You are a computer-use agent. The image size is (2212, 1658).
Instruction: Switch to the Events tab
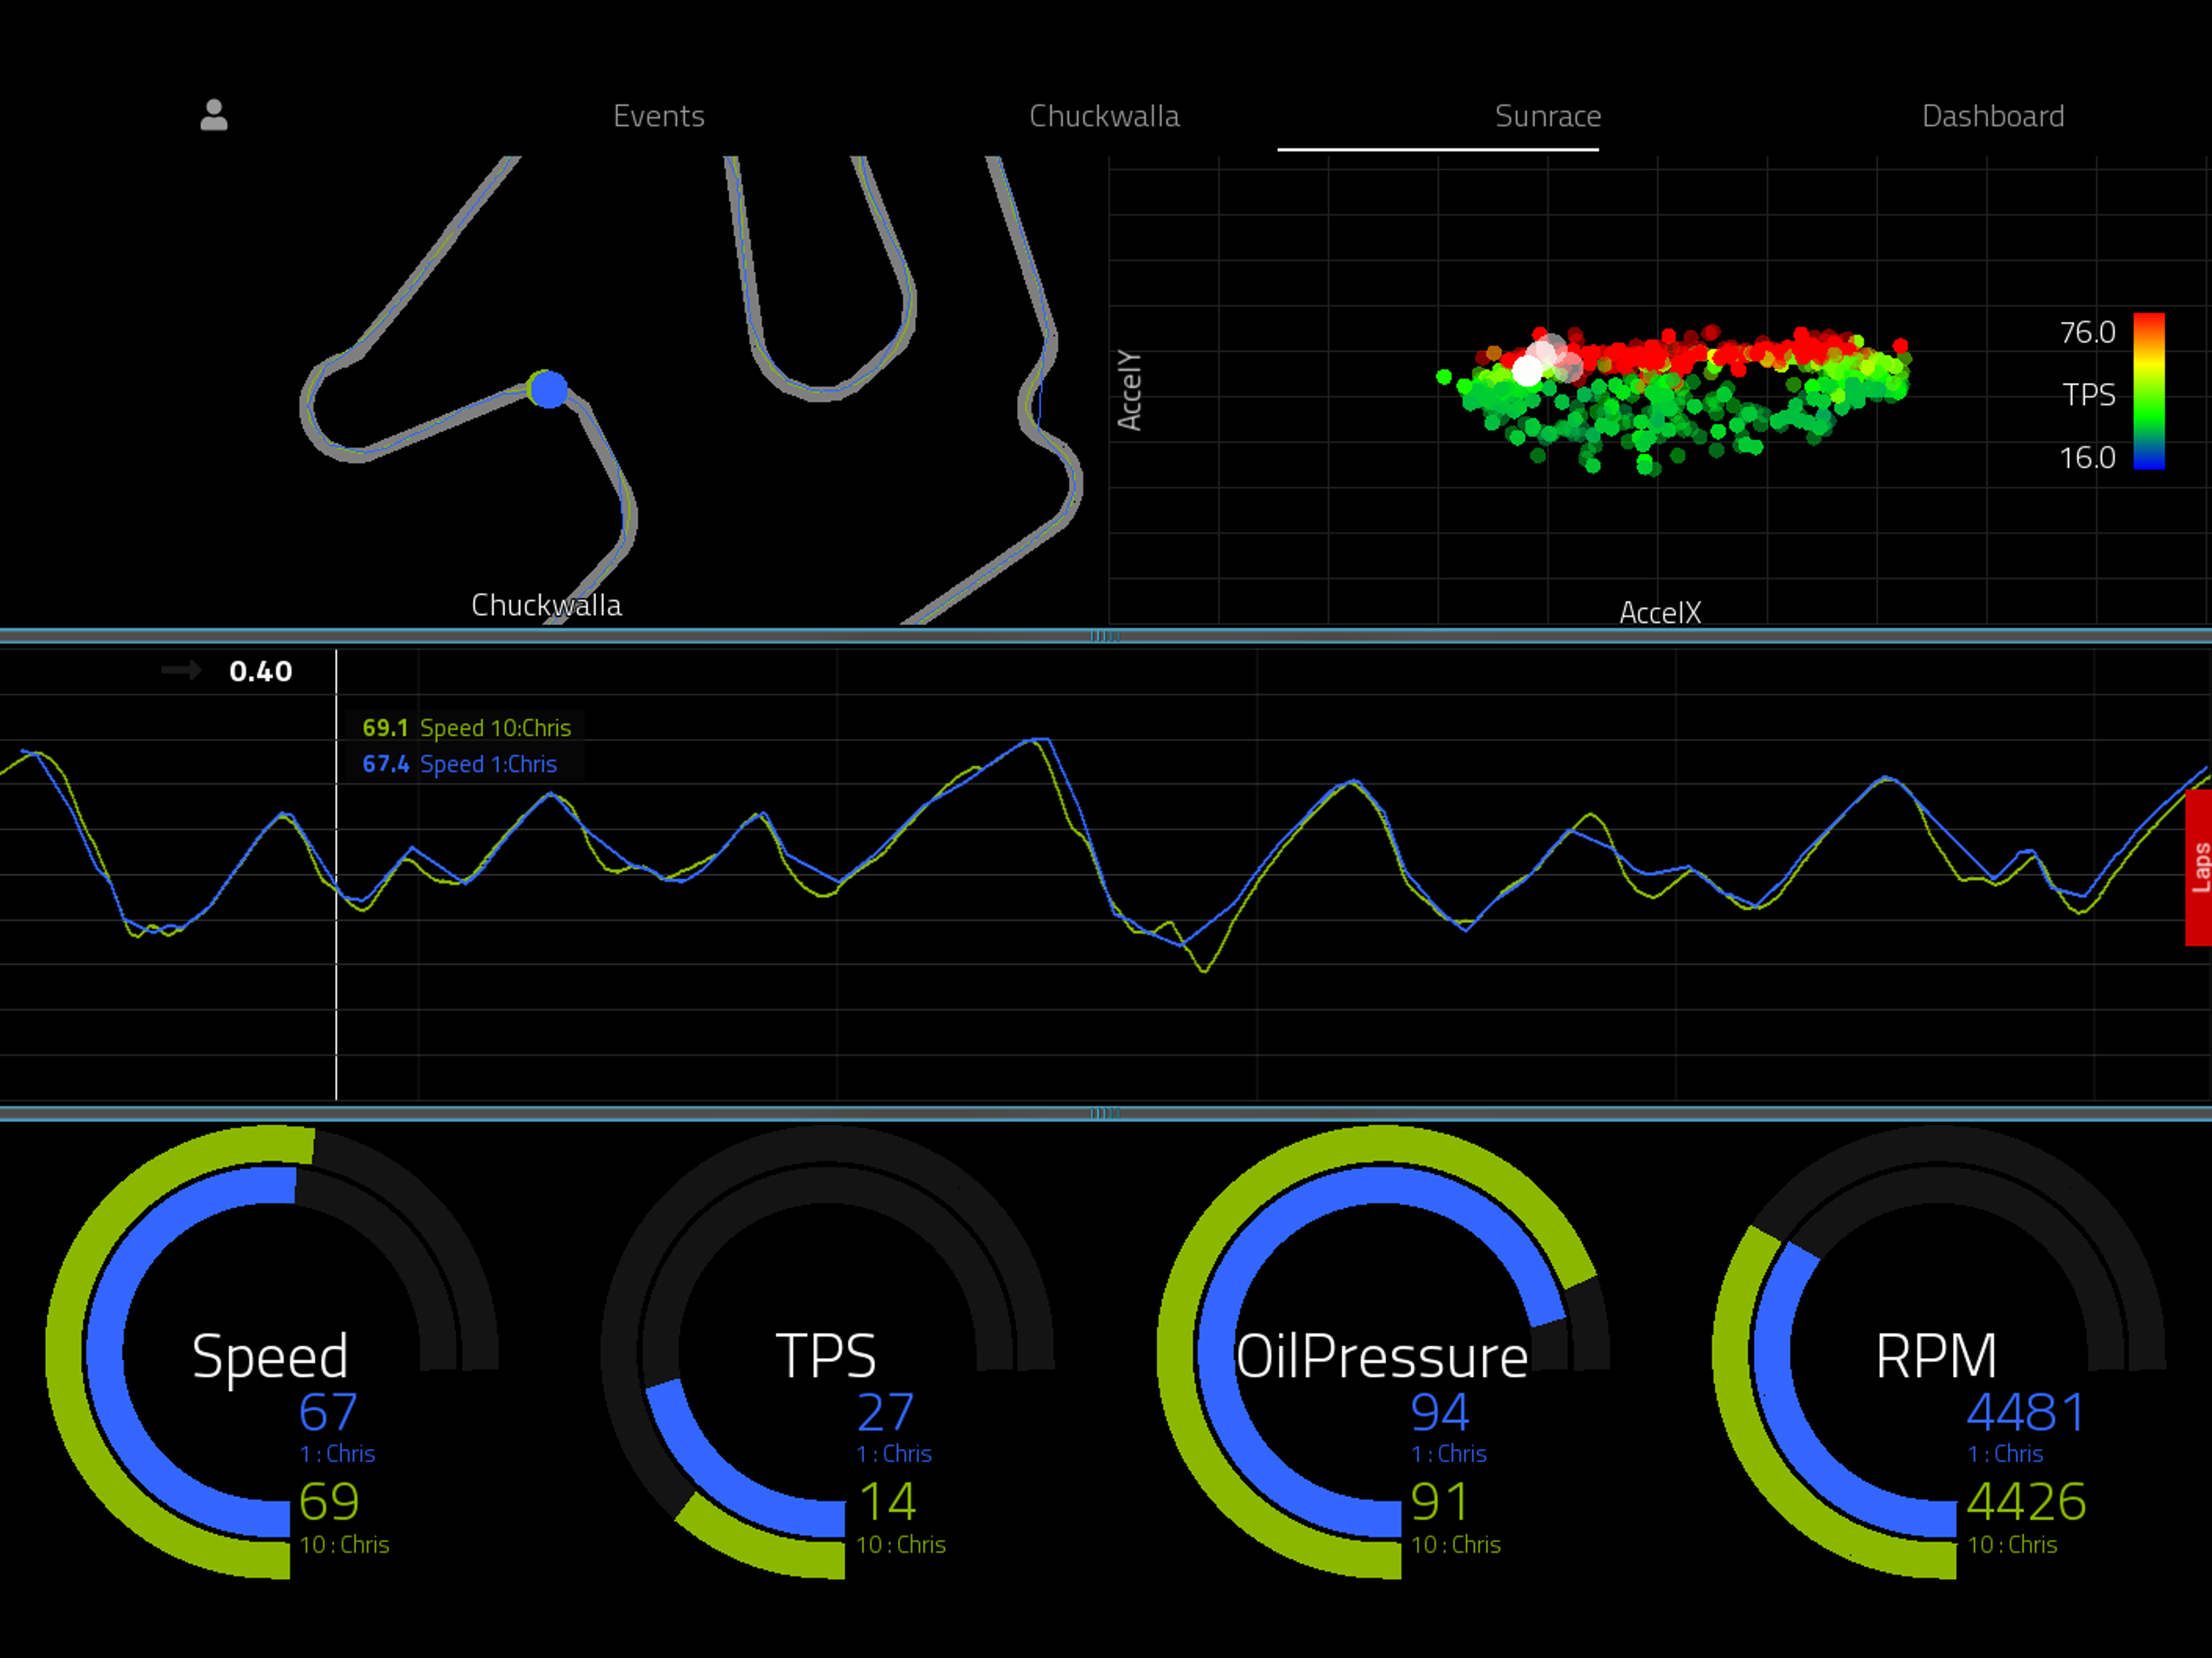point(659,116)
